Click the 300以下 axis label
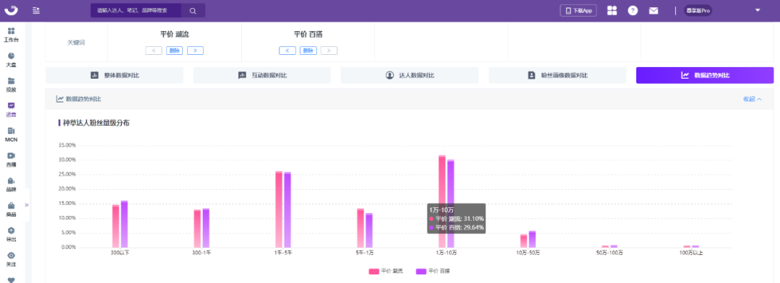Image resolution: width=780 pixels, height=283 pixels. pyautogui.click(x=120, y=253)
